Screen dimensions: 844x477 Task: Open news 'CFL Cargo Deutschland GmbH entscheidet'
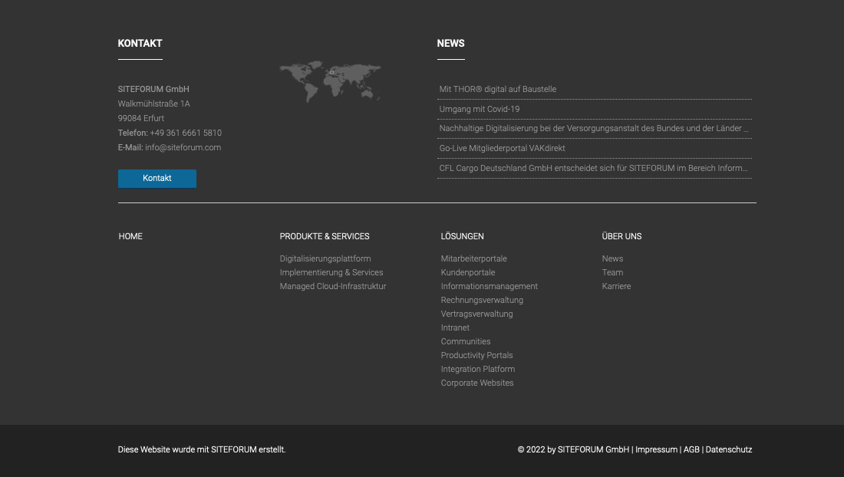(x=593, y=168)
